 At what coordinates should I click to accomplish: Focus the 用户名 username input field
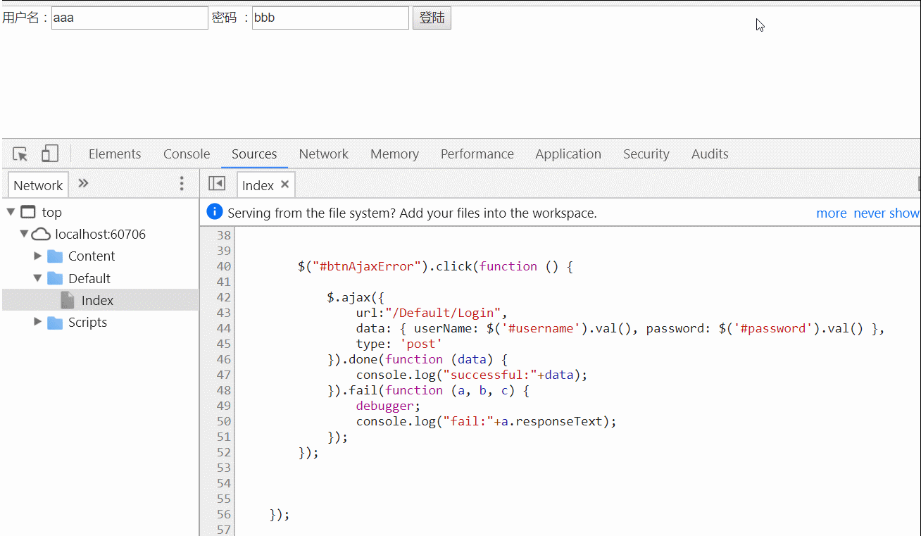coord(130,18)
